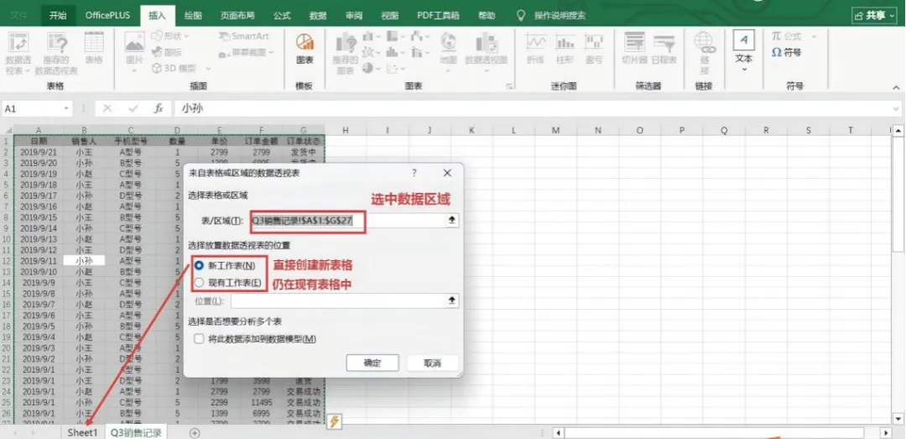
Task: Open 3D Models (3D 模型) insert option
Action: 174,68
